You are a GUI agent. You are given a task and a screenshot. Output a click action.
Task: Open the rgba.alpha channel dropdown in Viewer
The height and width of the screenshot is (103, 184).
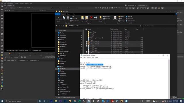click(14, 8)
